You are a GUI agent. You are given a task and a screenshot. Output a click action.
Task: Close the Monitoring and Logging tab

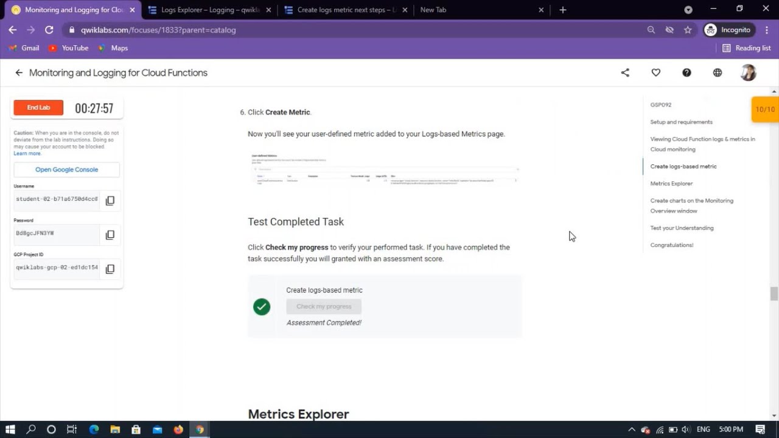pos(132,10)
